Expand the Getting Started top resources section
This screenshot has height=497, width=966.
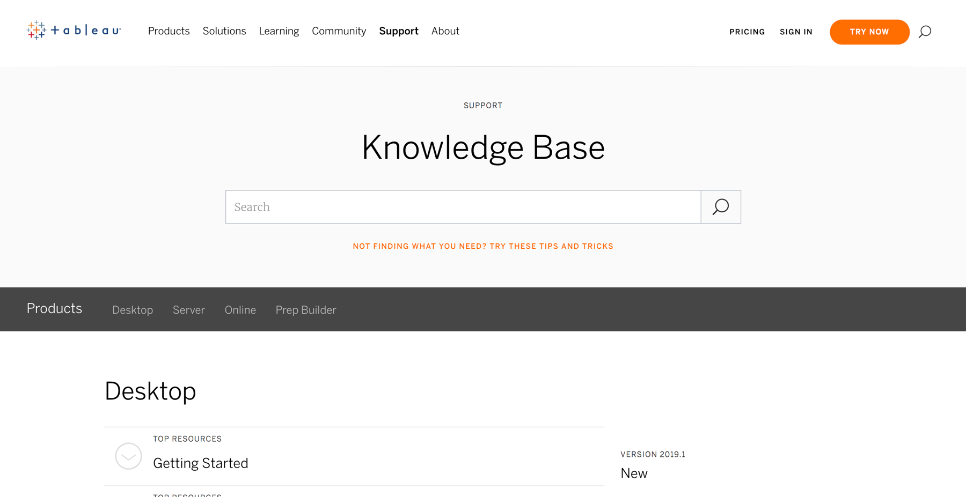coord(128,456)
